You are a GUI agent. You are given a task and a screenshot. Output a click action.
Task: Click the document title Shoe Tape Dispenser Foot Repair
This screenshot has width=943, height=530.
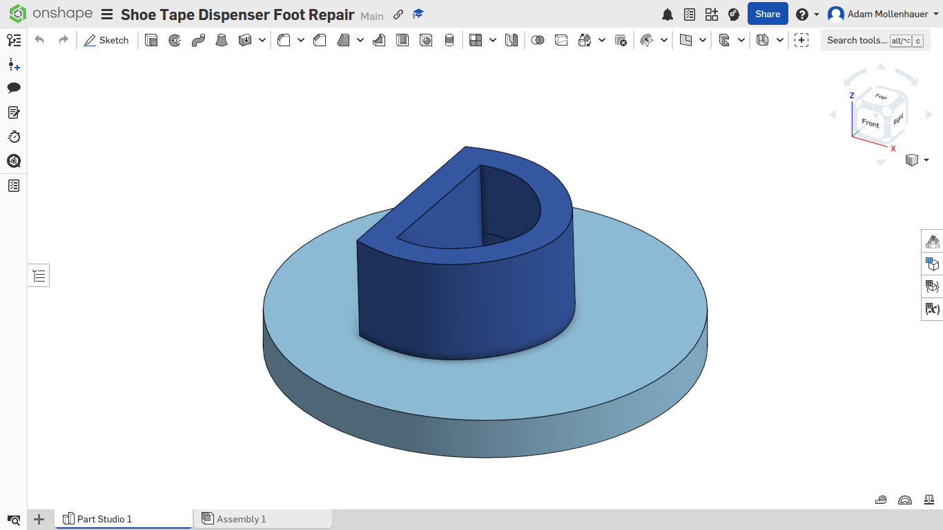[237, 14]
